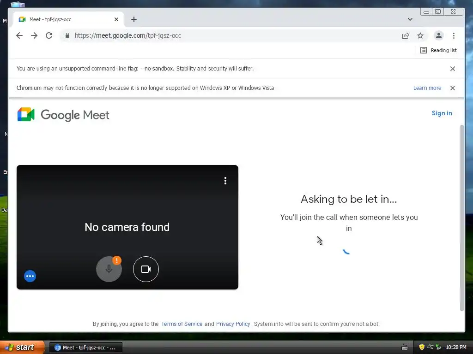
Task: Click the Google Meet logo
Action: coord(63,115)
